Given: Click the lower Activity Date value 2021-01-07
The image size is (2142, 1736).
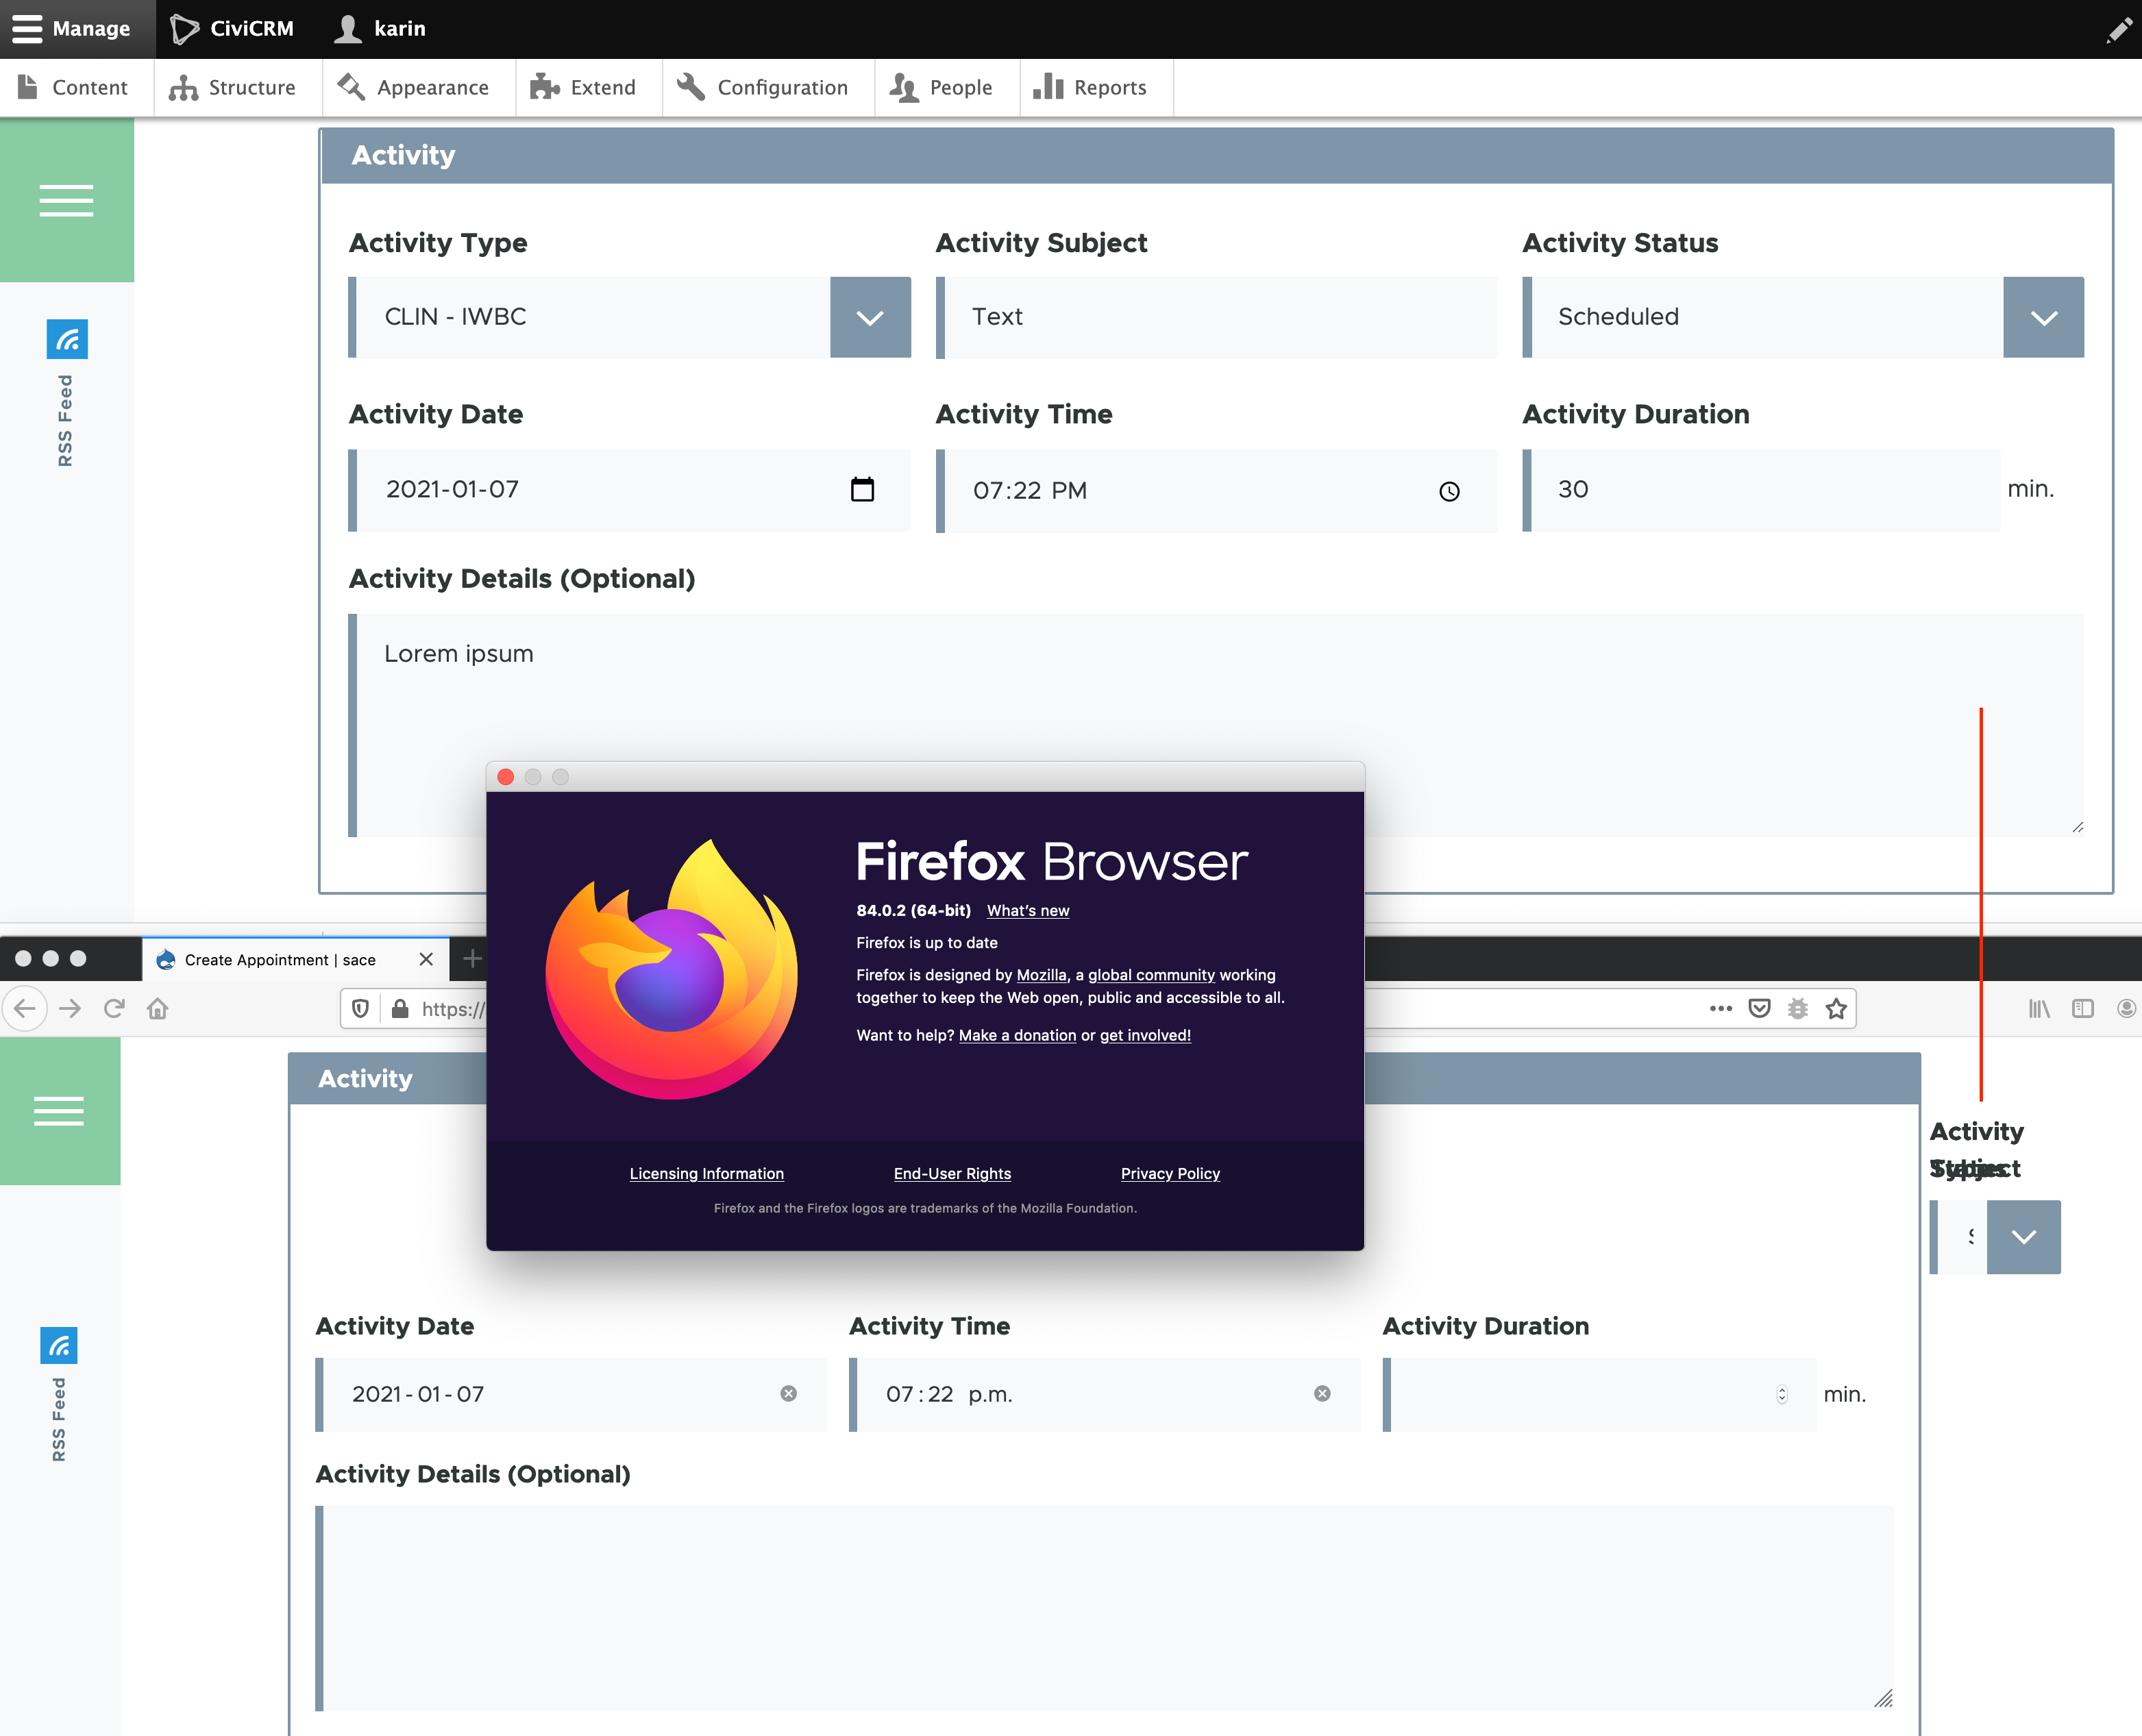Looking at the screenshot, I should (418, 1394).
